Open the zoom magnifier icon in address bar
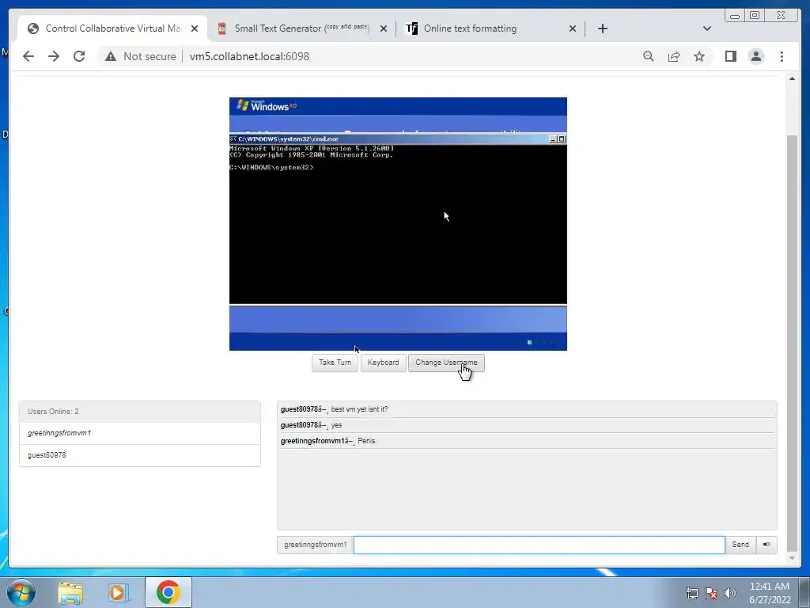Viewport: 810px width, 608px height. (649, 56)
